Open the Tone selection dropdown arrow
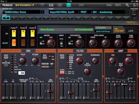This screenshot has width=139, height=104. [x=127, y=12]
